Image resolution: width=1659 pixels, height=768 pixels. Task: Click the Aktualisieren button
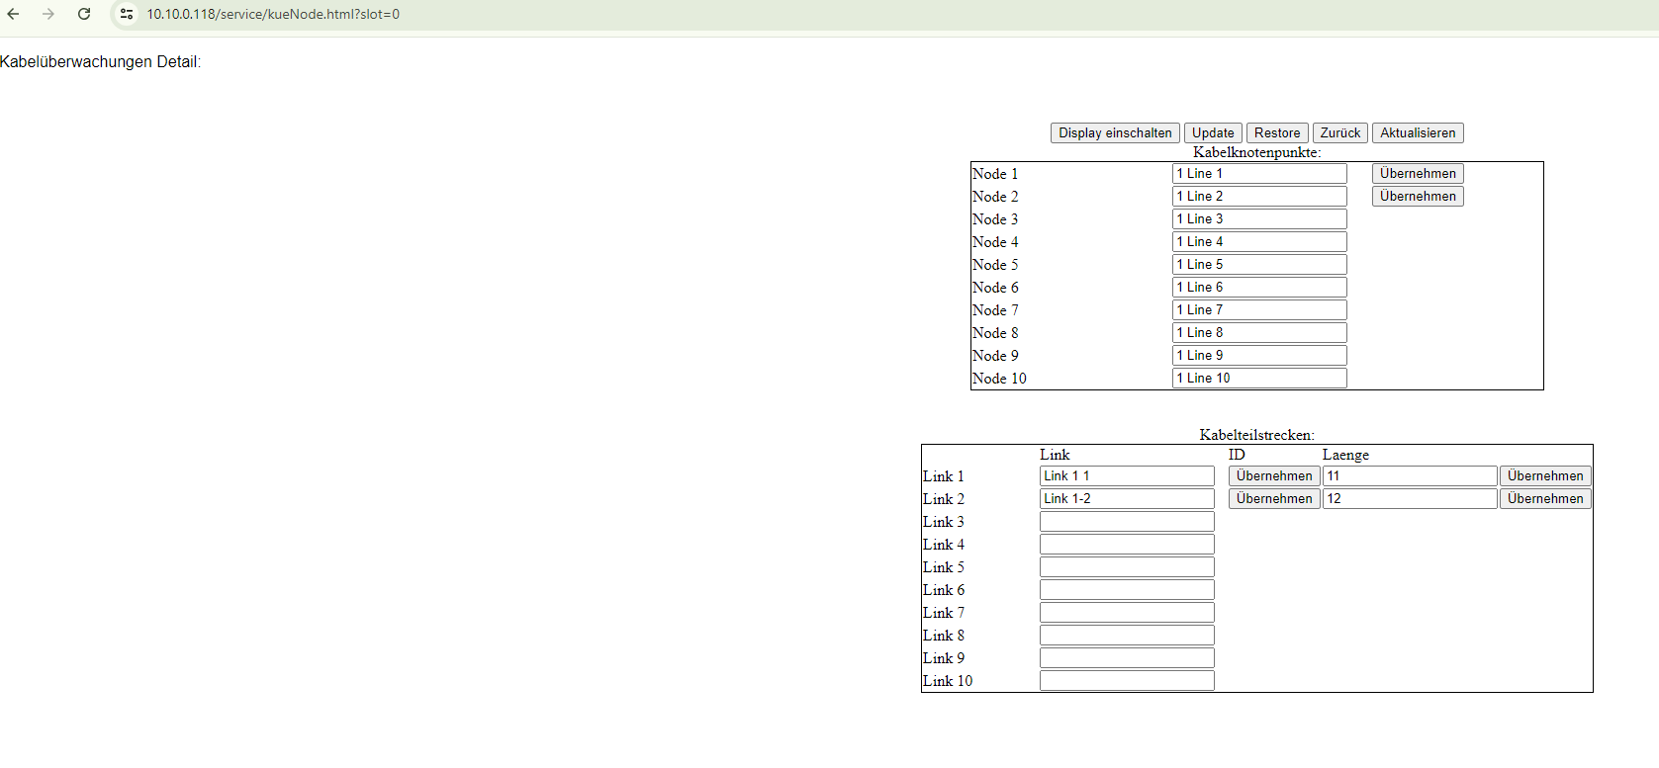[x=1417, y=132]
